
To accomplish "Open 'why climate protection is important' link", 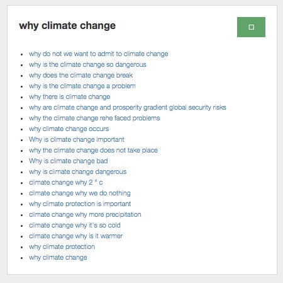I will (x=80, y=204).
